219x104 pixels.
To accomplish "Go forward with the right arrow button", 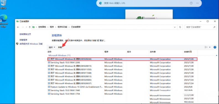I will click(23, 27).
